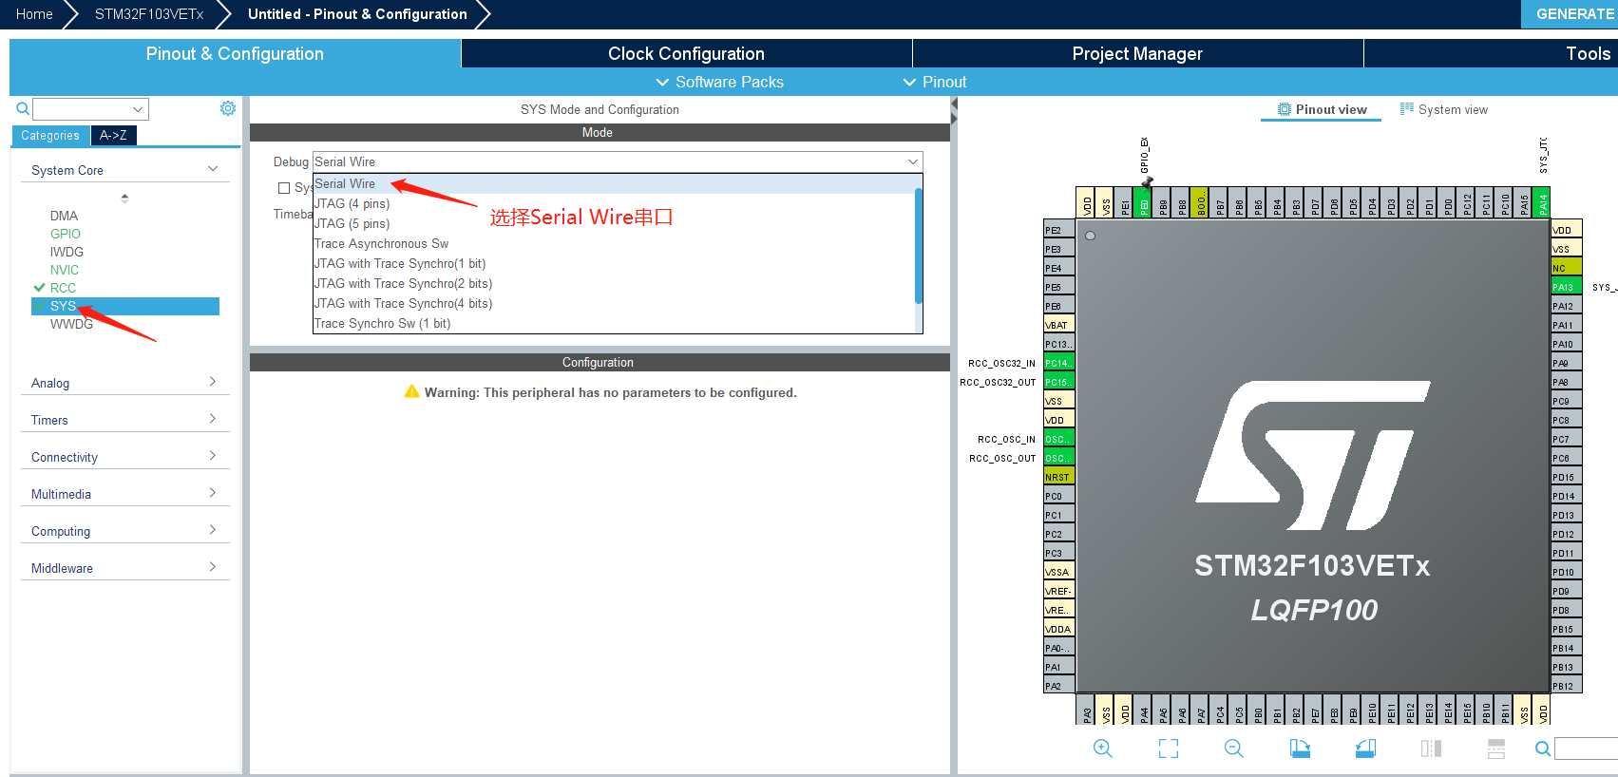Screen dimensions: 1618x777
Task: Choose JTAG with Trace Synchro(1 bit)
Action: [613, 263]
